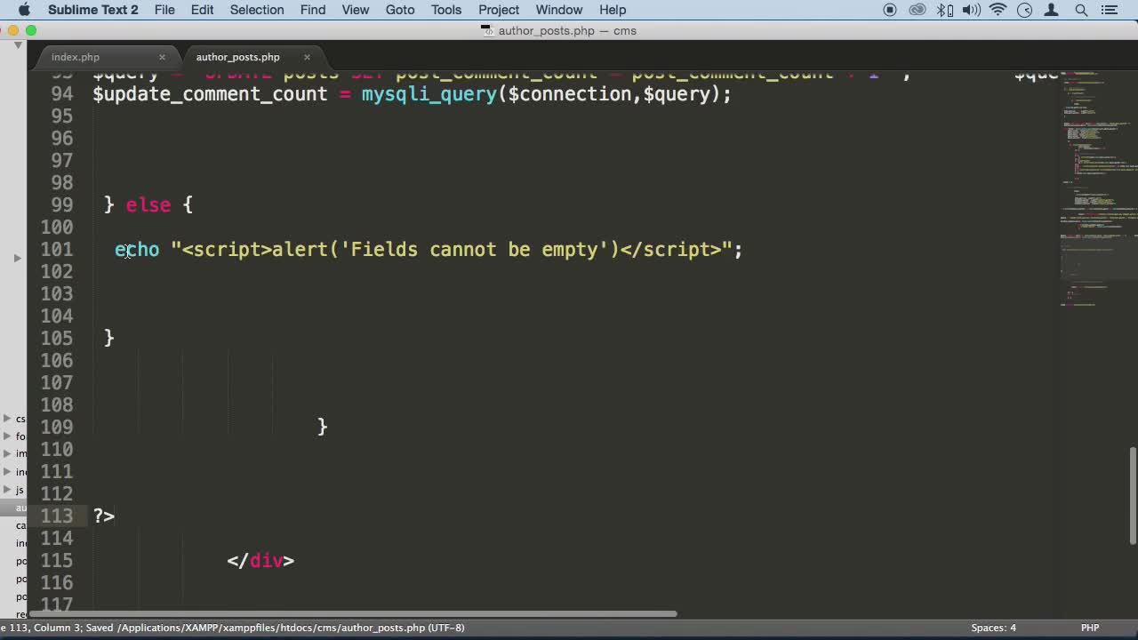Expand the 'in' folder in sidebar
1138x640 pixels.
[x=7, y=471]
